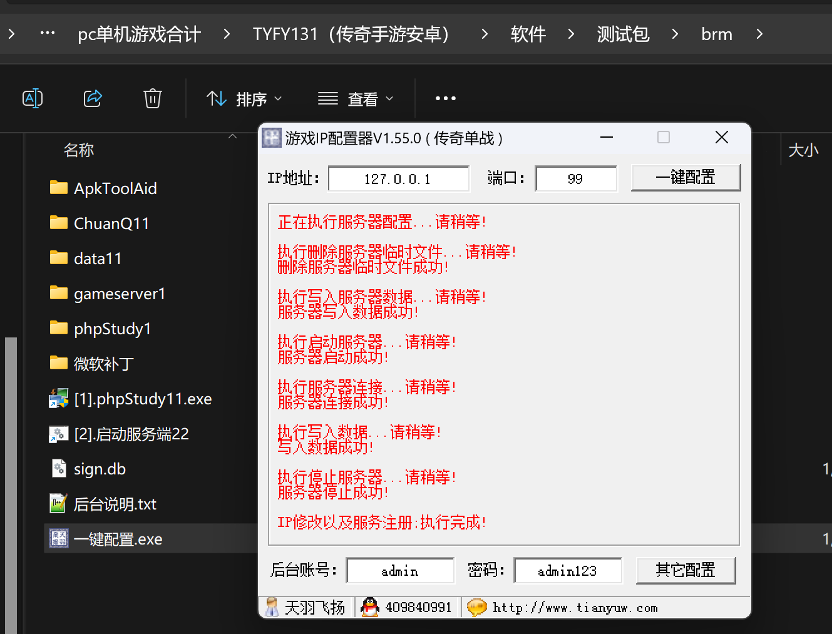
Task: Click the 其它配置 button
Action: (x=686, y=570)
